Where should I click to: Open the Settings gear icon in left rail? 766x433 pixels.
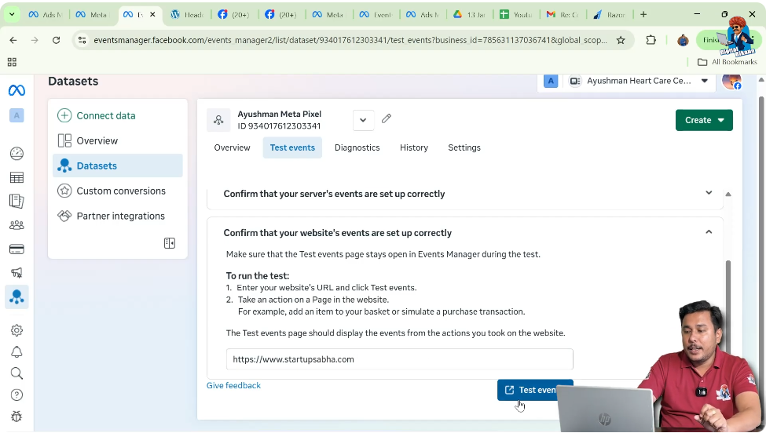16,330
